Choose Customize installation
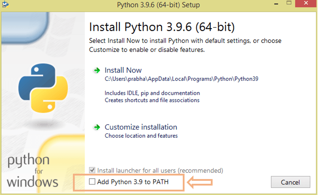318x195 pixels. [x=141, y=127]
